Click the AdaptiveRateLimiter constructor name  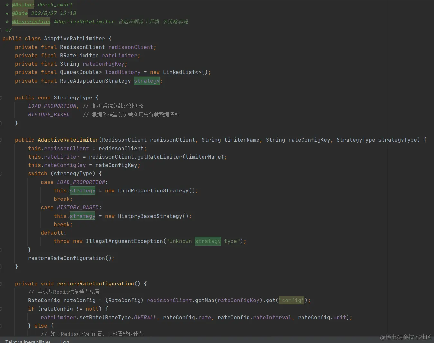(x=68, y=140)
